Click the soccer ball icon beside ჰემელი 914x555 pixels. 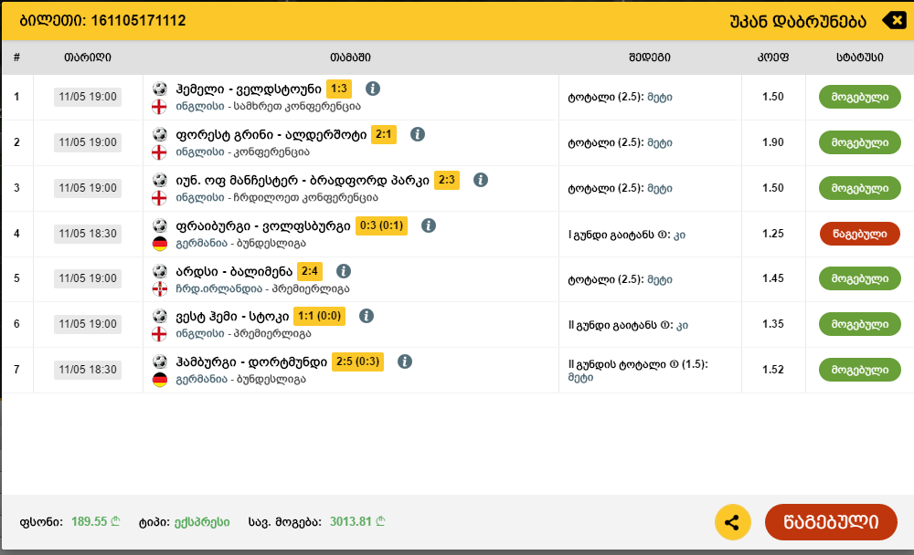(x=159, y=89)
